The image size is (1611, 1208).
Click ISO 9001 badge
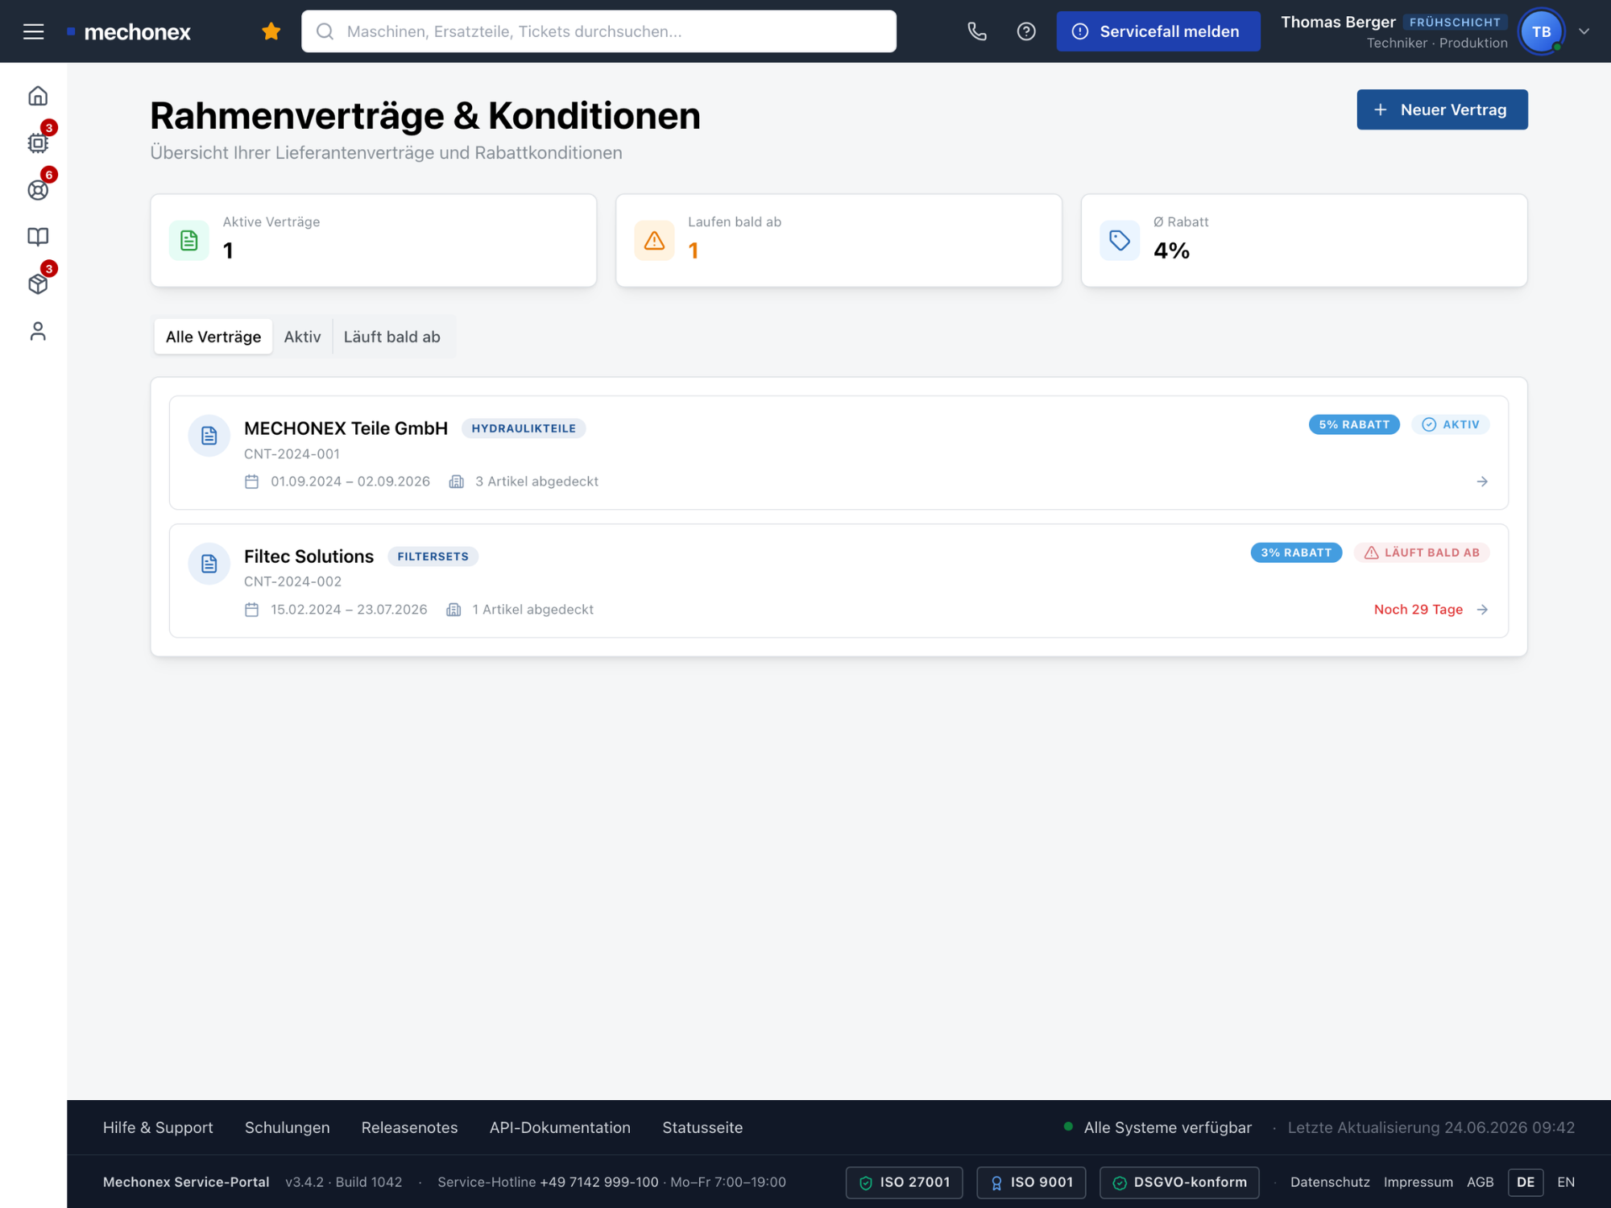(1031, 1182)
